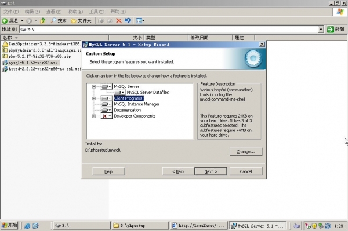348x231 pixels.
Task: Click the Help button in Setup Wizard
Action: click(x=108, y=171)
